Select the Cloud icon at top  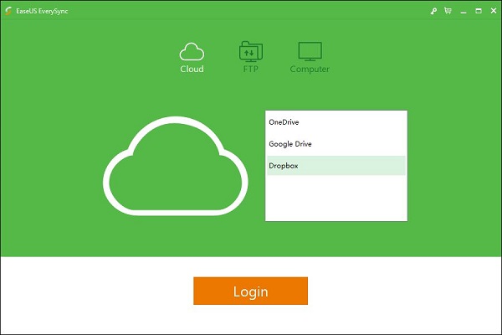tap(192, 51)
